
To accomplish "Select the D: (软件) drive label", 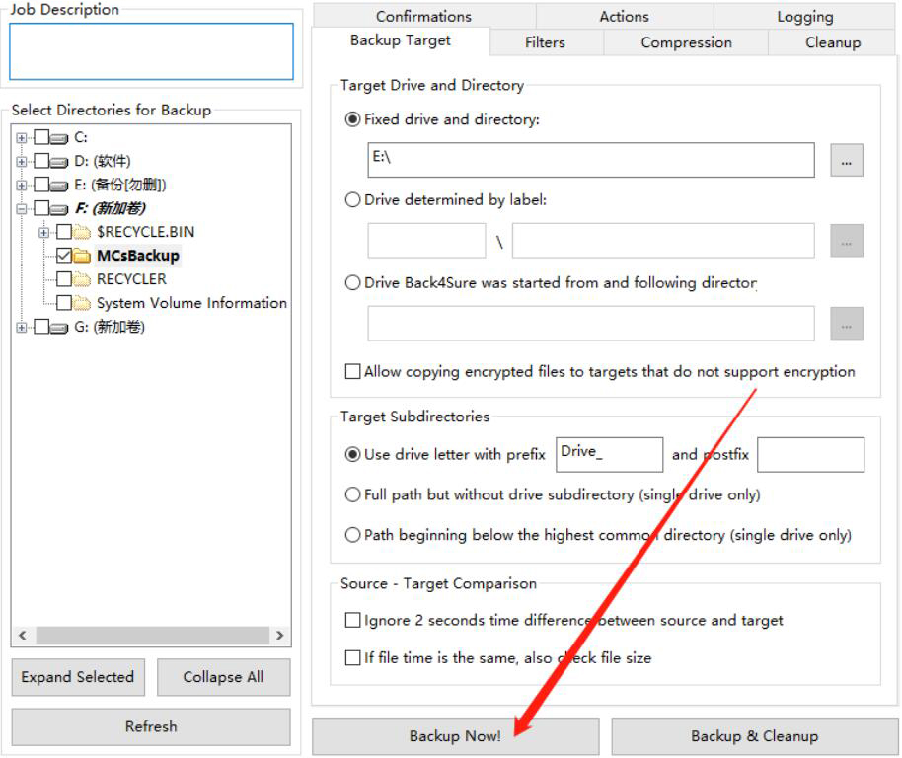I will click(103, 161).
